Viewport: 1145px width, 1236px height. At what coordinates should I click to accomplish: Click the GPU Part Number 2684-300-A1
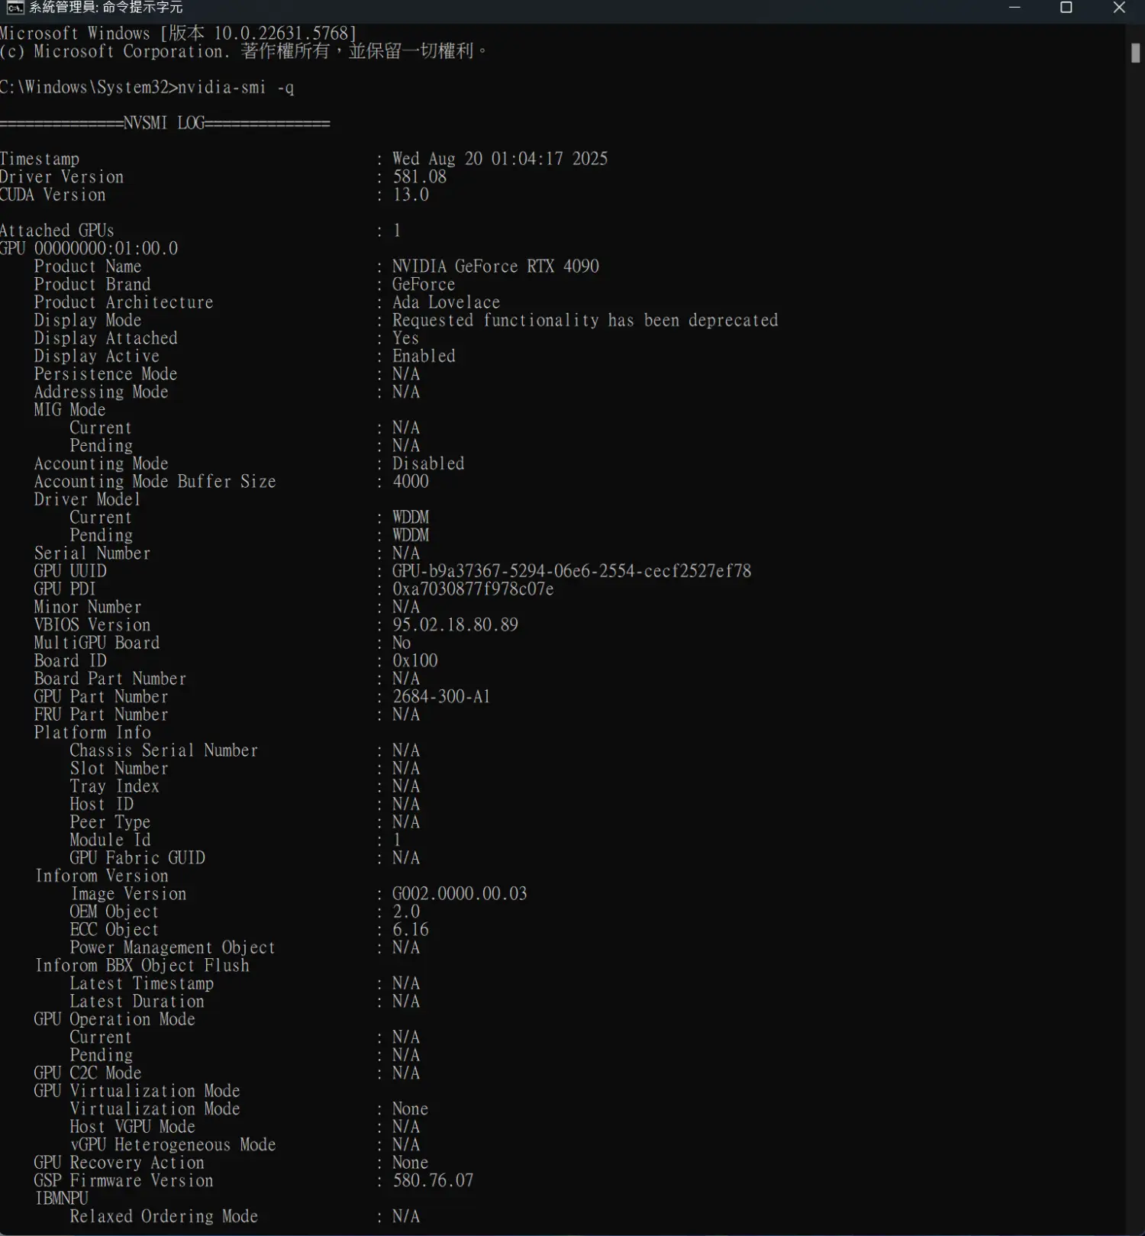point(440,697)
